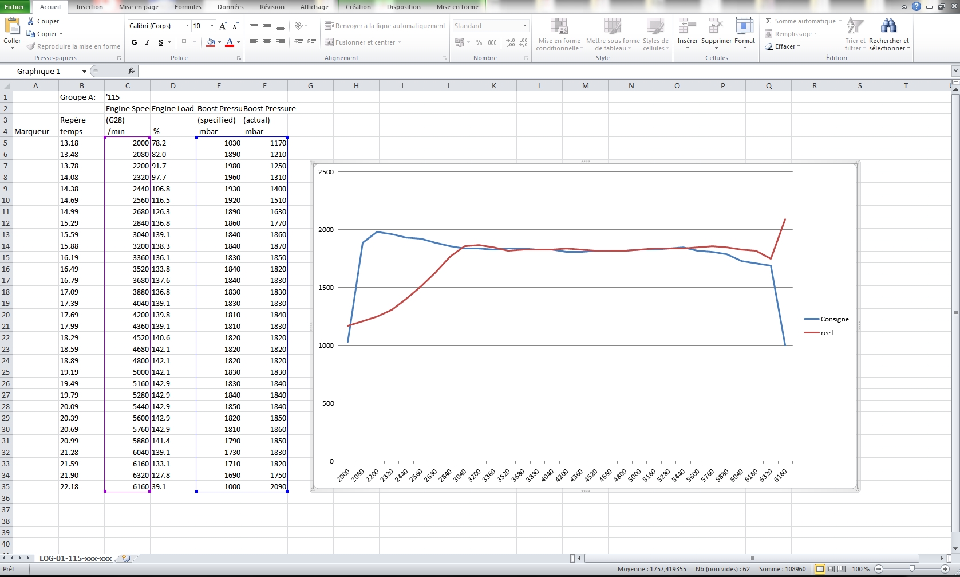
Task: Open the Name Box dropdown arrow
Action: [84, 72]
